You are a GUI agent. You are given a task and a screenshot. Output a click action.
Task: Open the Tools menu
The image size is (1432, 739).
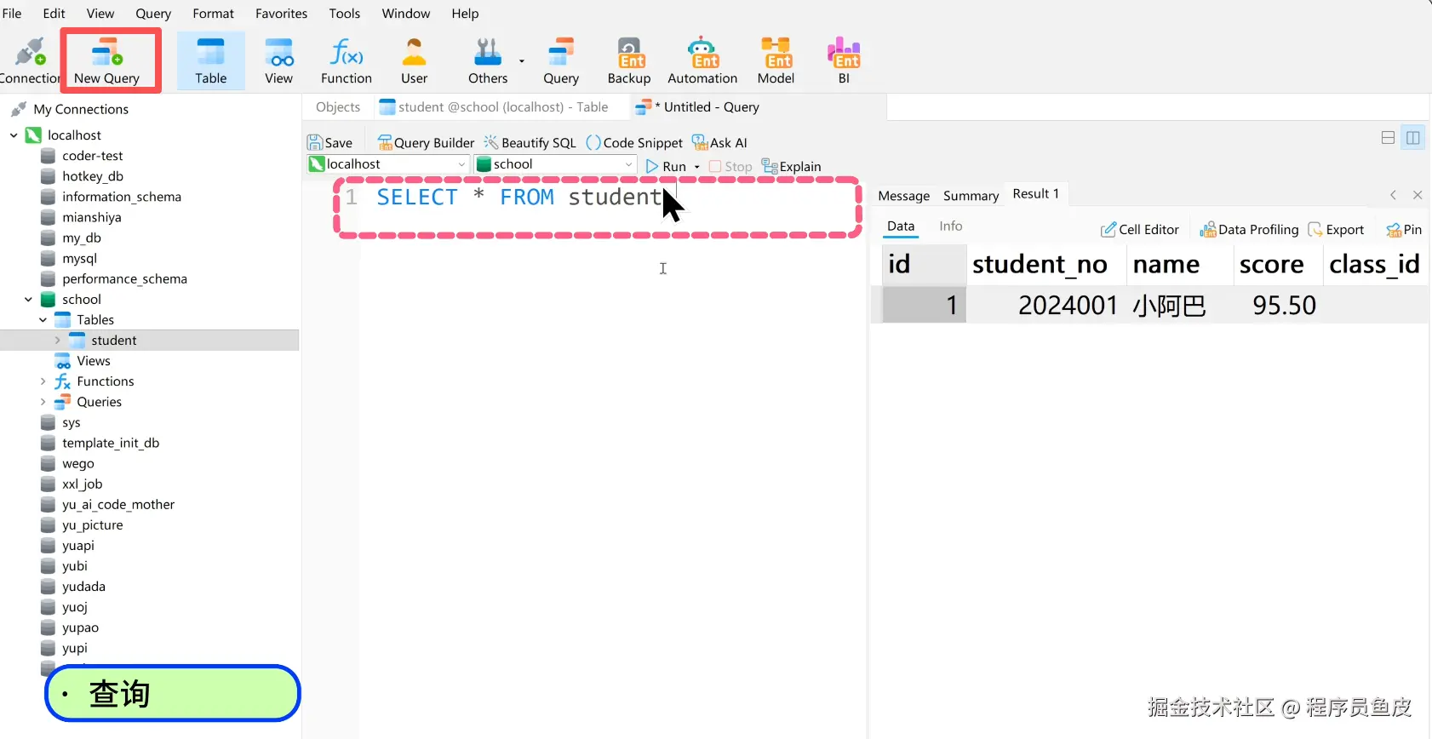[345, 14]
